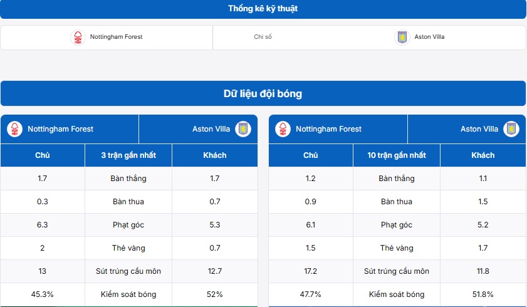The width and height of the screenshot is (527, 307).
Task: Click the 'Dữ liệu đội bóng' section header
Action: tap(263, 94)
